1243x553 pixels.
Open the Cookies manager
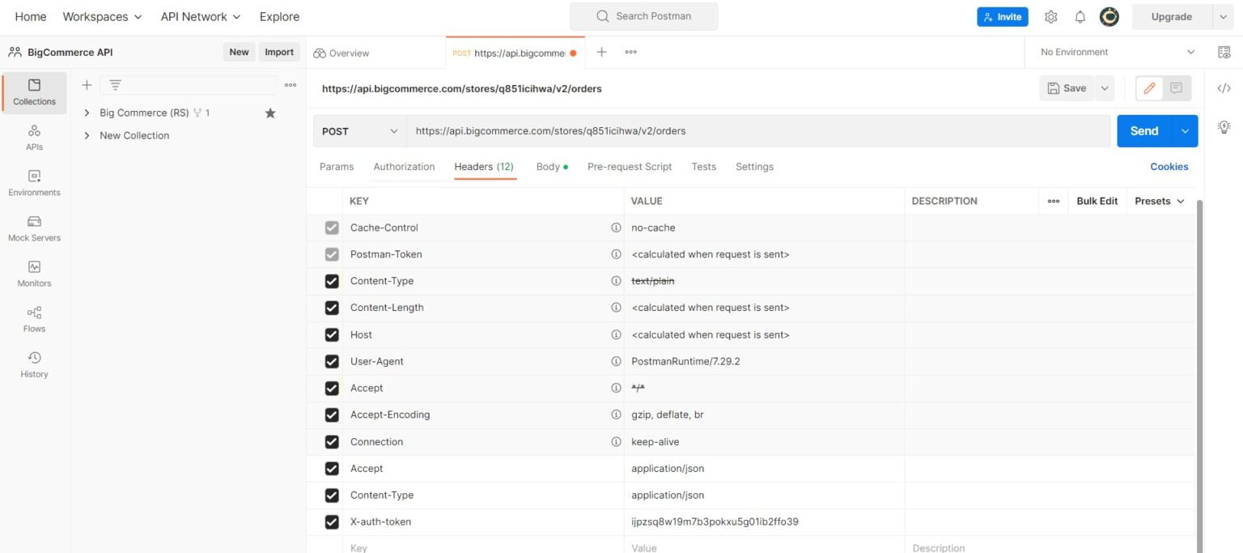pos(1169,167)
